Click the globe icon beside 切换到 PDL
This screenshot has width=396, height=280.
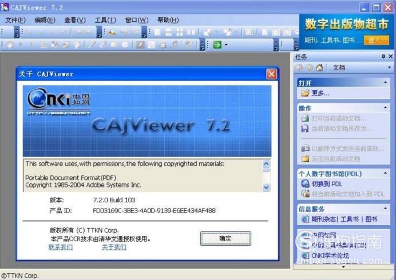point(305,183)
